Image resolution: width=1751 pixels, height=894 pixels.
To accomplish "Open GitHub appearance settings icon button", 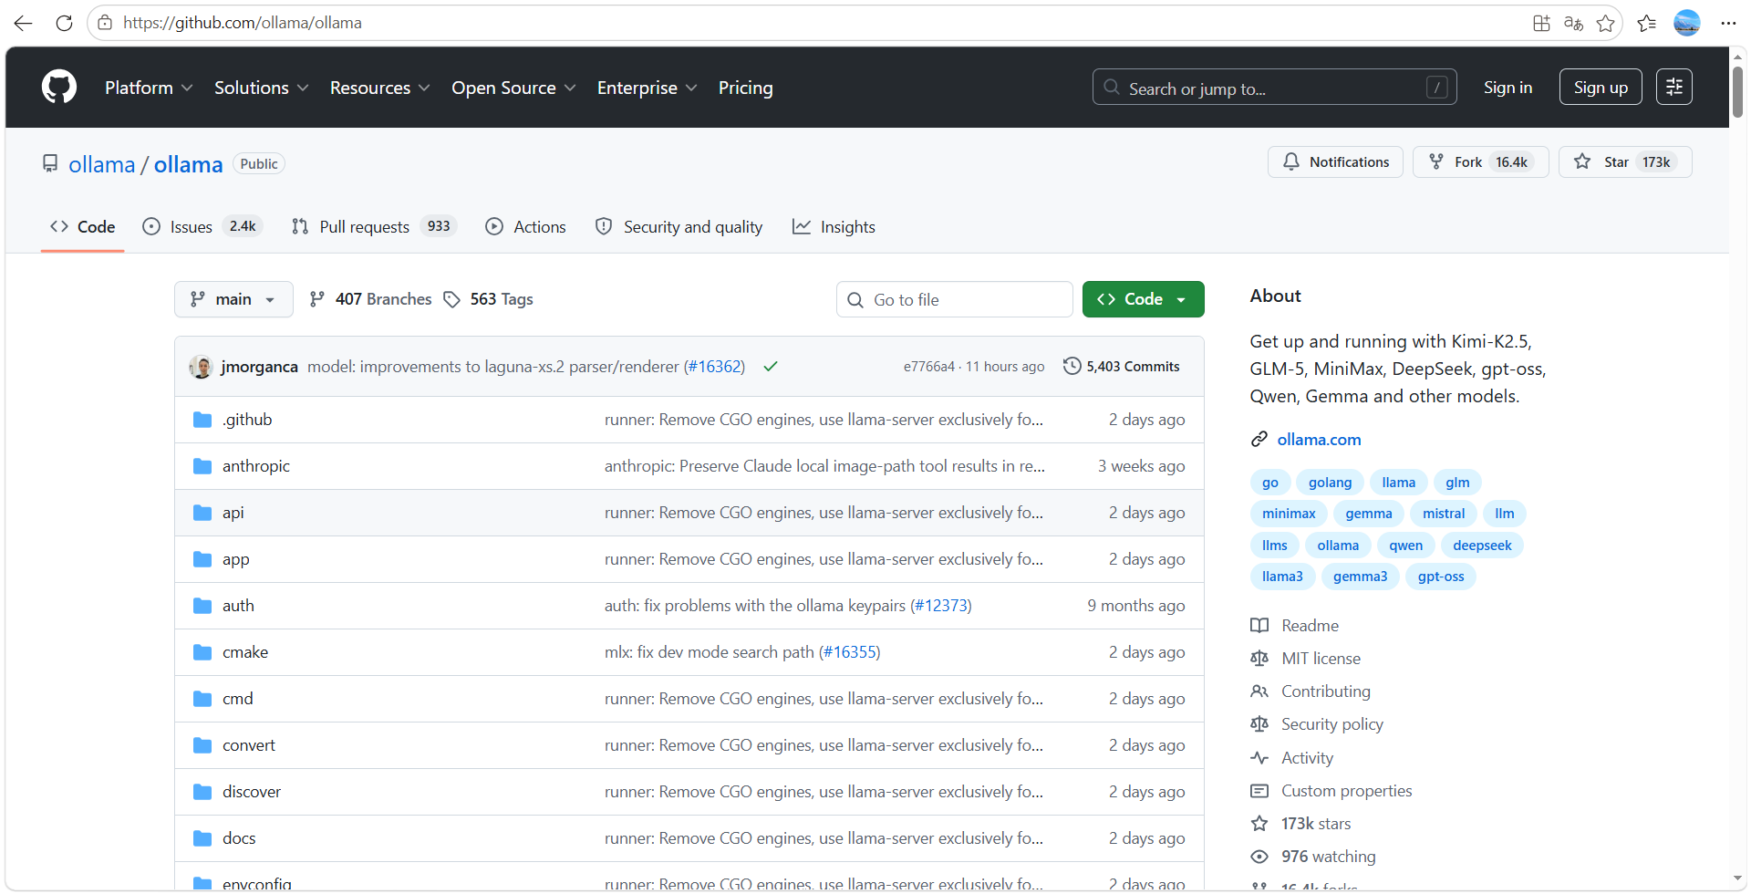I will 1674,87.
